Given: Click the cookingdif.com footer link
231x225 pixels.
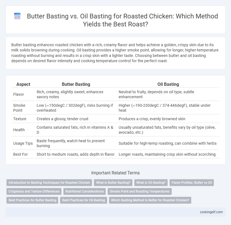Looking at the screenshot, I should click(x=211, y=212).
